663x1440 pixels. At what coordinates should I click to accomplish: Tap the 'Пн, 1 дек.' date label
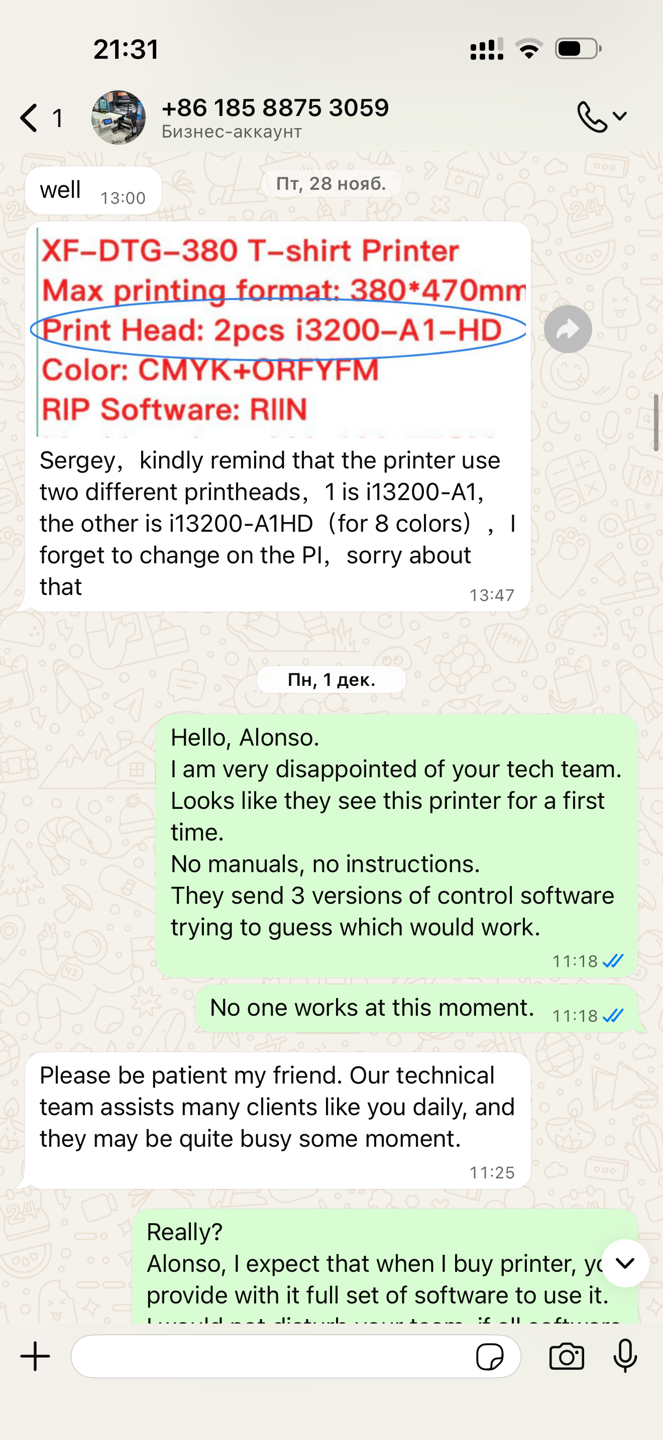click(331, 680)
